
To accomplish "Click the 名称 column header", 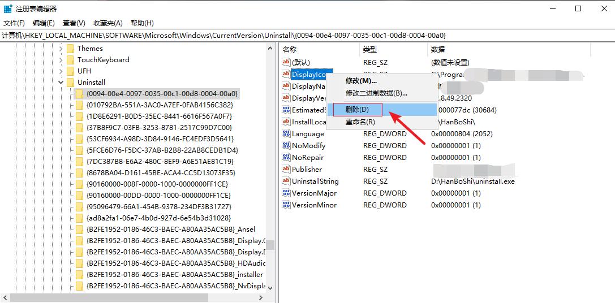I will click(290, 50).
